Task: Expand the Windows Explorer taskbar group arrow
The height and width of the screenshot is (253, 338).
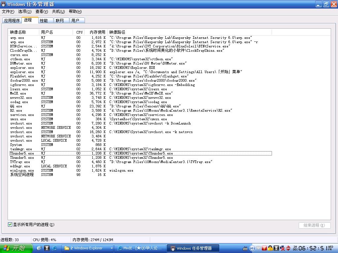Action: tap(112, 248)
